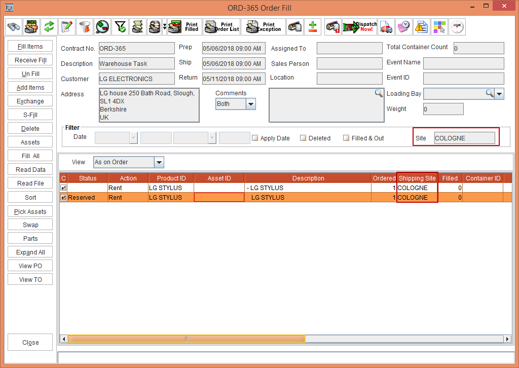
Task: Click the funnel with checkmark filter icon
Action: pyautogui.click(x=120, y=27)
